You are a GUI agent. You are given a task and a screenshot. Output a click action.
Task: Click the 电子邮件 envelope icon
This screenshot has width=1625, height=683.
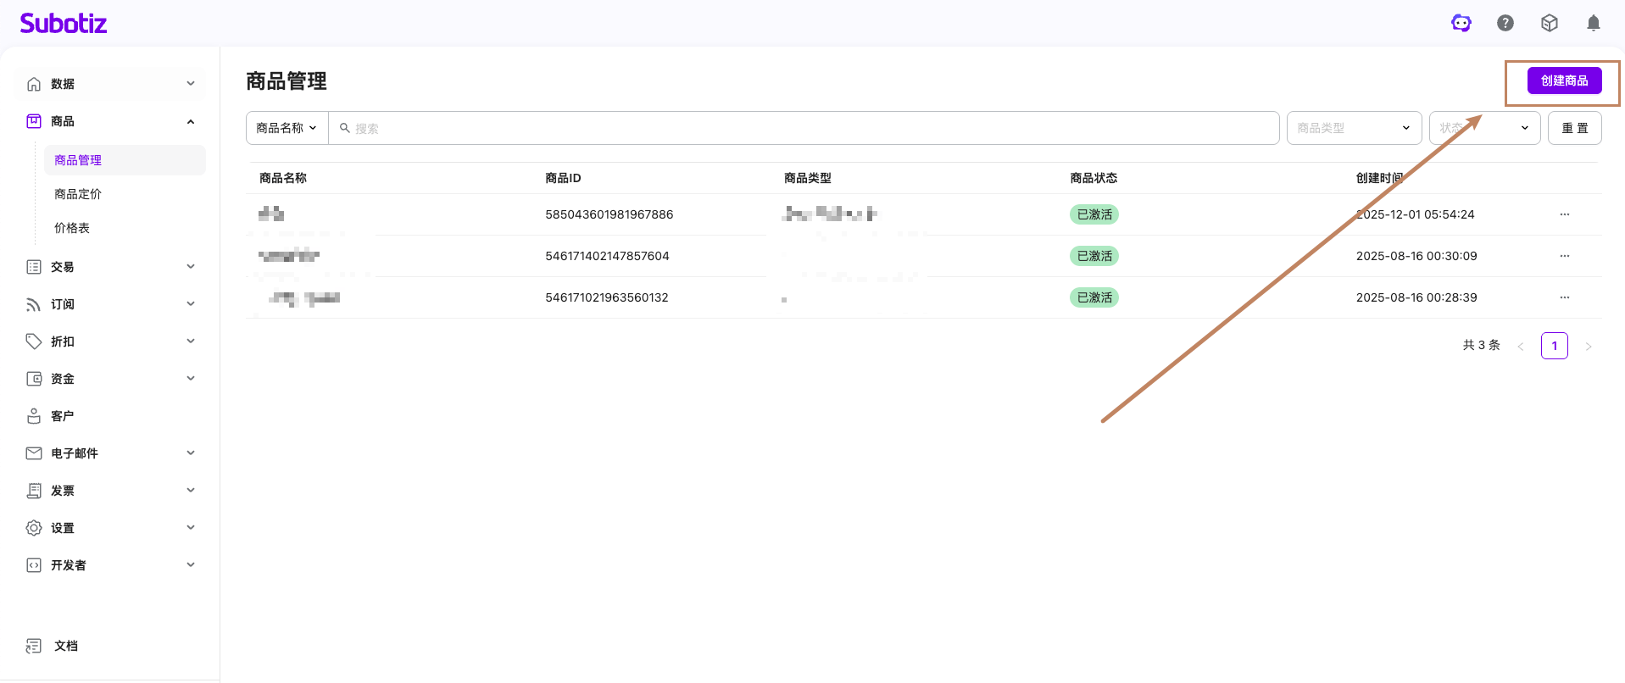pyautogui.click(x=34, y=453)
